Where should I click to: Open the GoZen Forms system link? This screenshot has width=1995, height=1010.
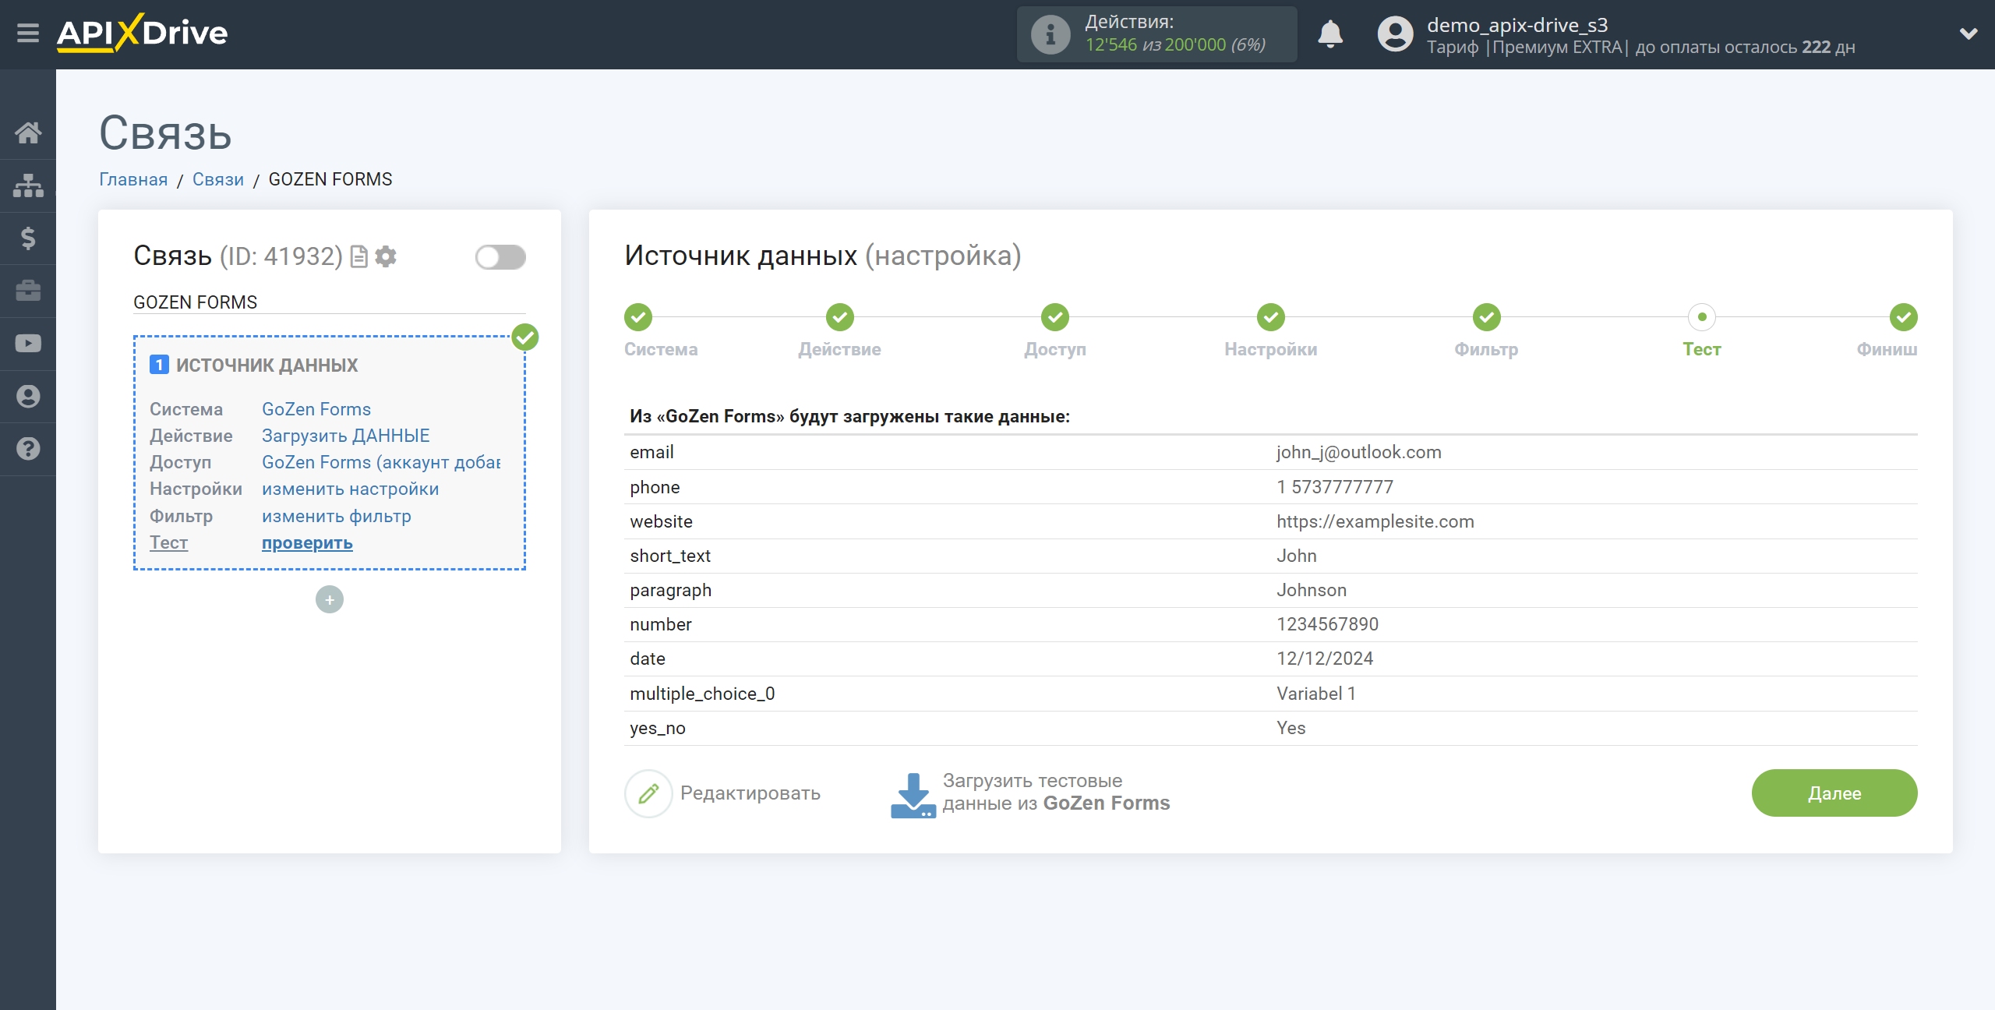point(316,409)
